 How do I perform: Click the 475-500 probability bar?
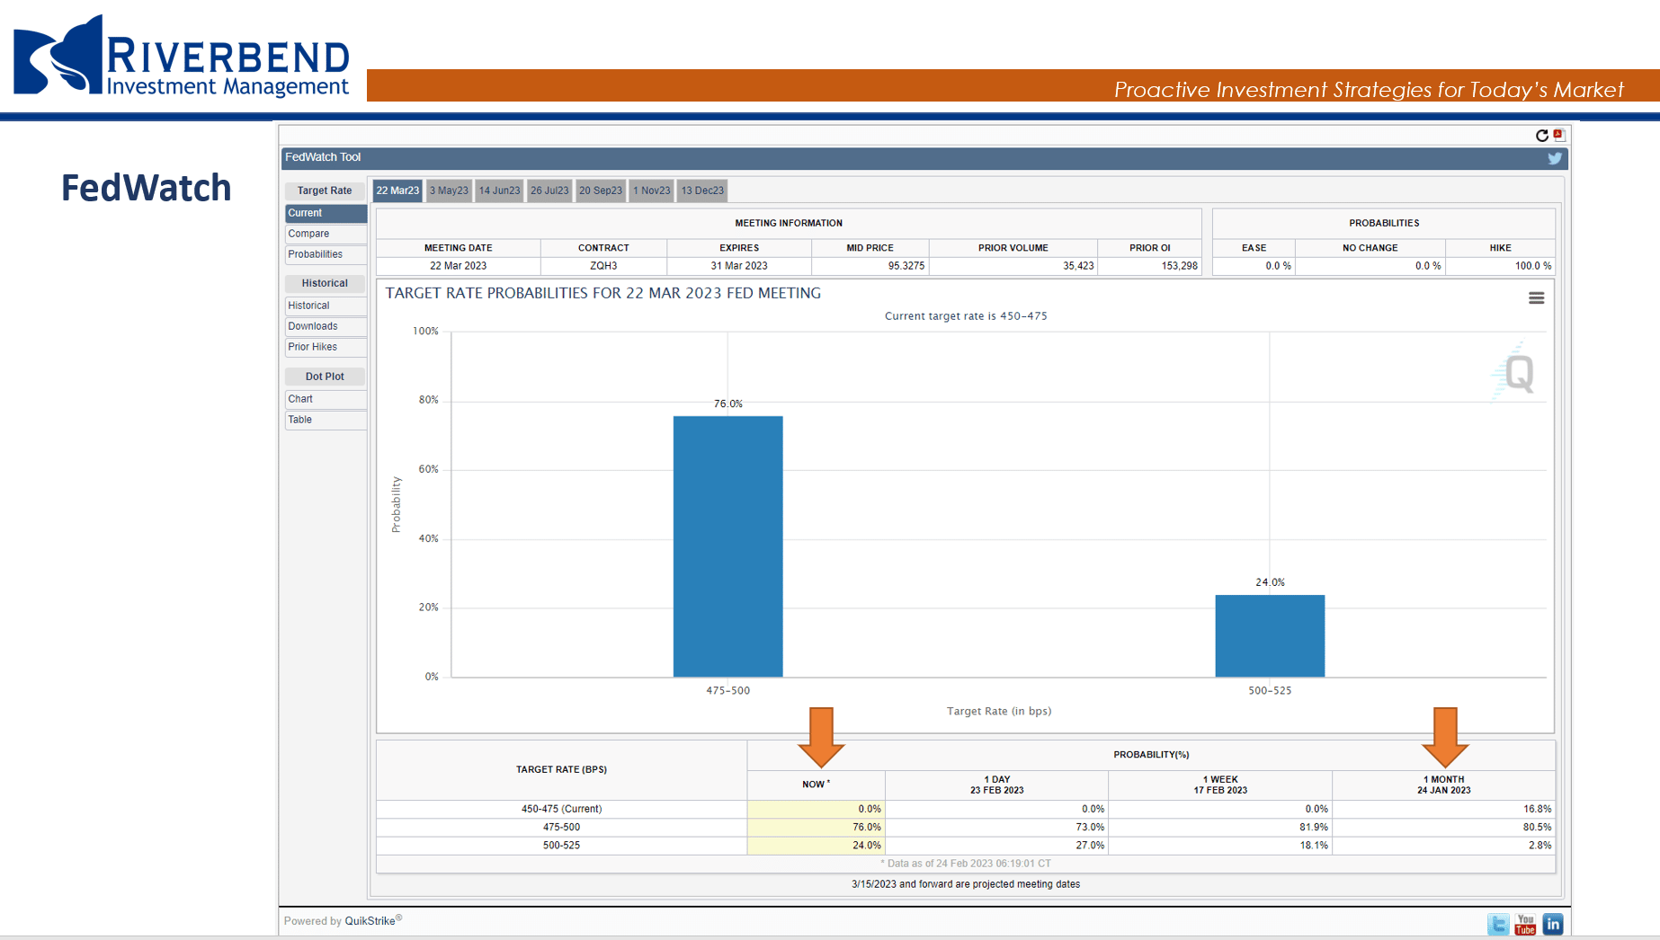tap(727, 546)
